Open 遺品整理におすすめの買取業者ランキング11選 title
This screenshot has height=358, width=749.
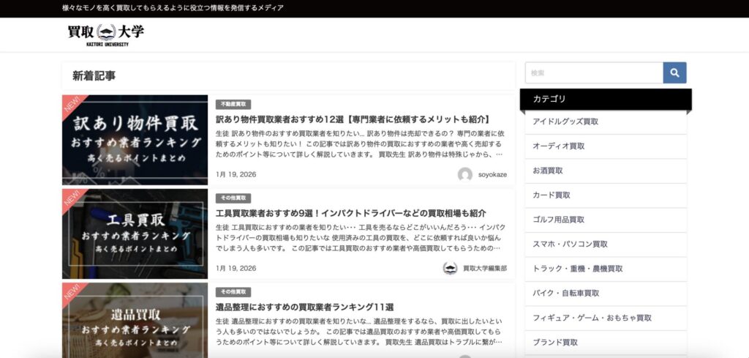coord(305,307)
